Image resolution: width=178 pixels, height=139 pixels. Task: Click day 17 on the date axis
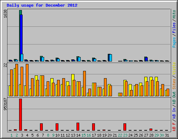[94, 135]
